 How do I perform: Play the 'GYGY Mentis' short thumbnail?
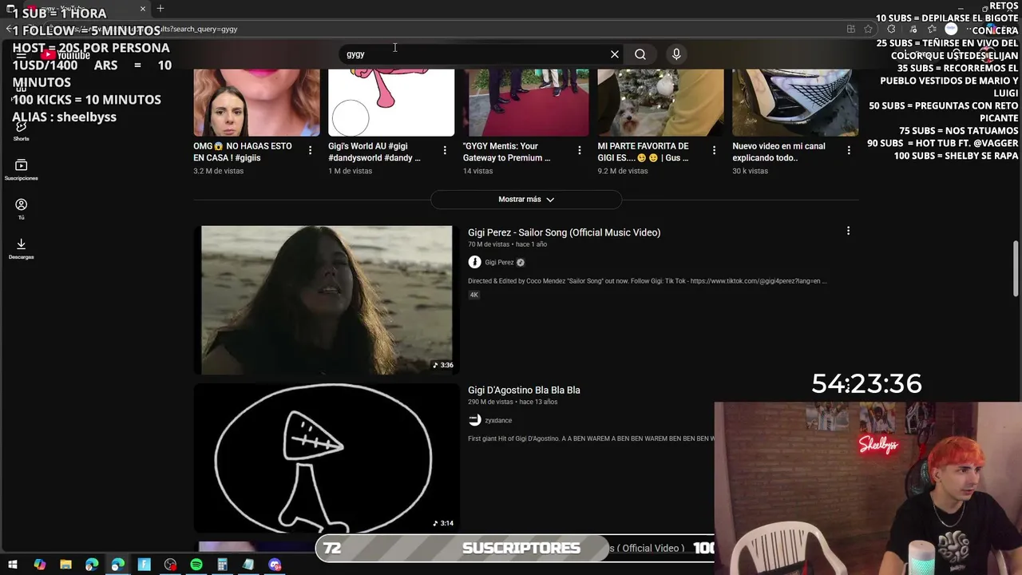pos(526,102)
